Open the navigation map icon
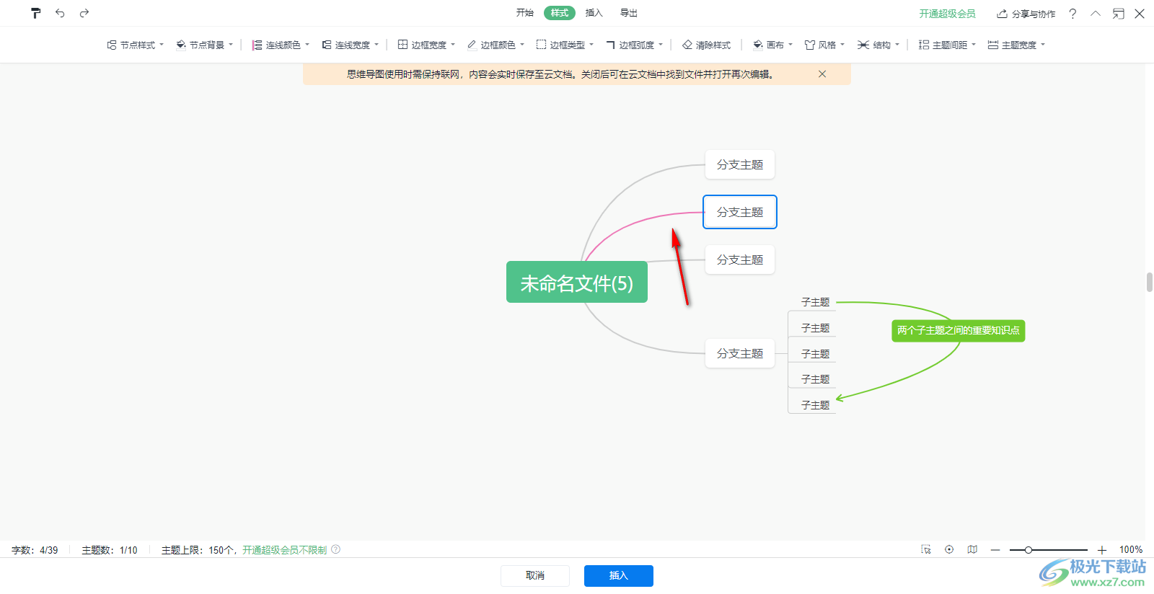This screenshot has width=1154, height=594. [x=972, y=549]
